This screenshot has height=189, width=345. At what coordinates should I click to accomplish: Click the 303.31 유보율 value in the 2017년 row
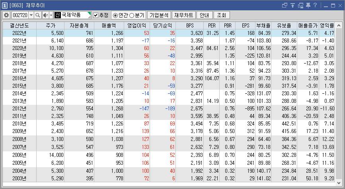[x=289, y=71]
